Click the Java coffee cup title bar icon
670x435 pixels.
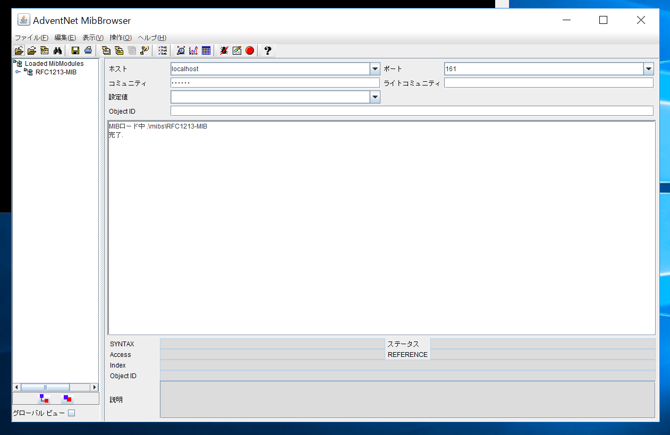(x=23, y=20)
